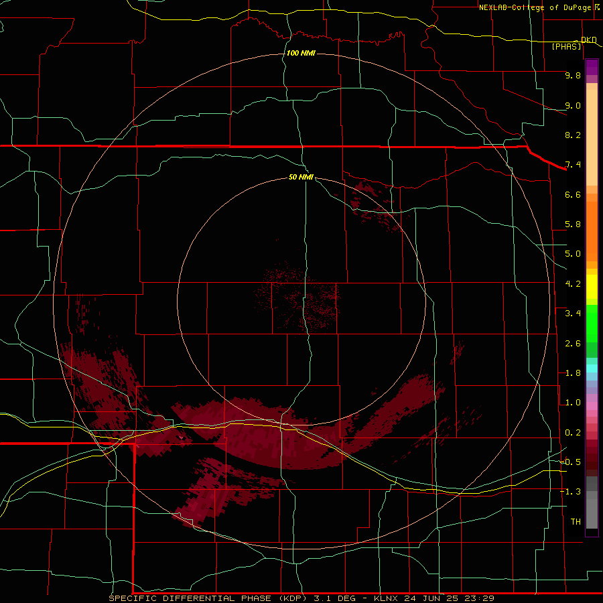Click the [PHAS] units label
Viewport: 603px width, 603px height.
click(x=566, y=47)
